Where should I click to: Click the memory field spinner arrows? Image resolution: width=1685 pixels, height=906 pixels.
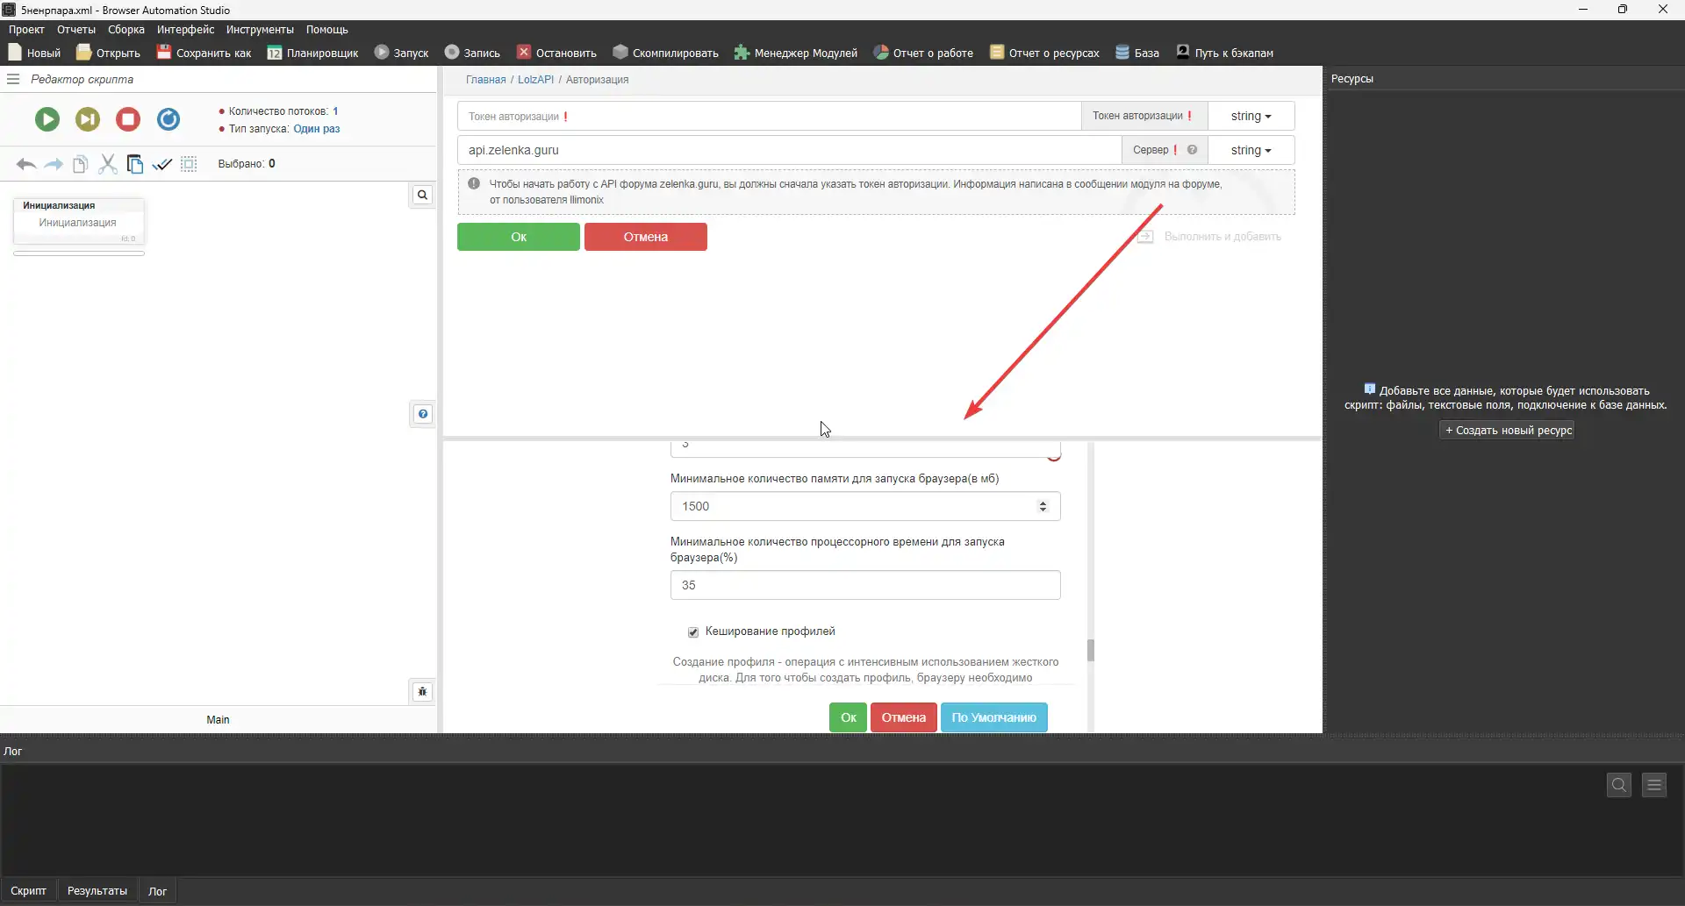click(x=1043, y=506)
